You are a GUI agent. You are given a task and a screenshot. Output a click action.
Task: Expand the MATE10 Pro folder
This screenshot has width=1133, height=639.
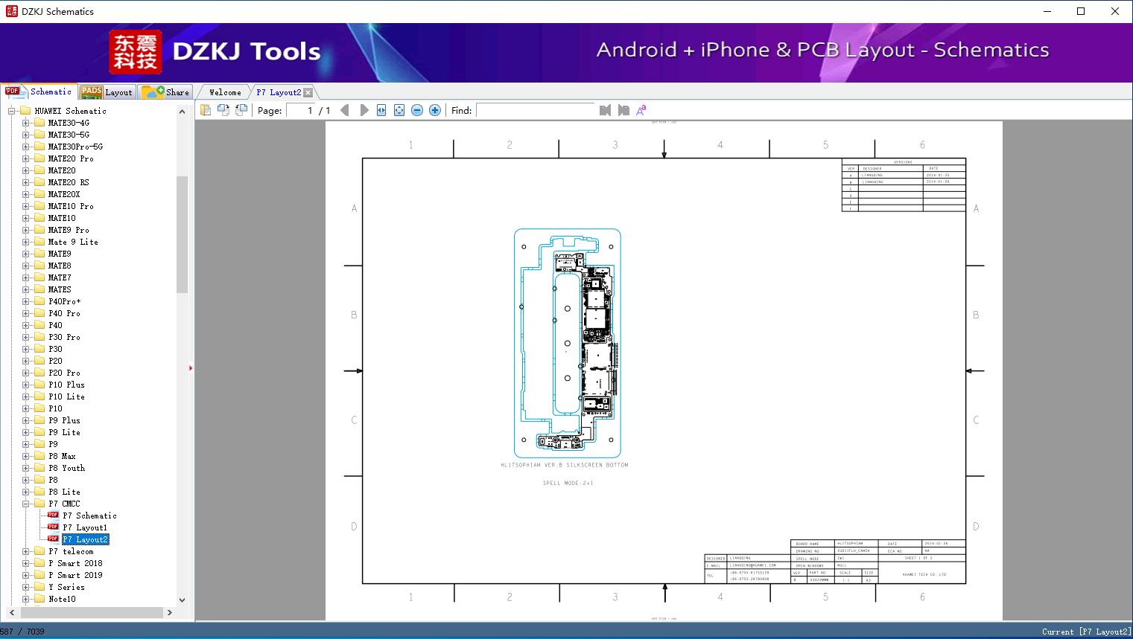coord(25,206)
